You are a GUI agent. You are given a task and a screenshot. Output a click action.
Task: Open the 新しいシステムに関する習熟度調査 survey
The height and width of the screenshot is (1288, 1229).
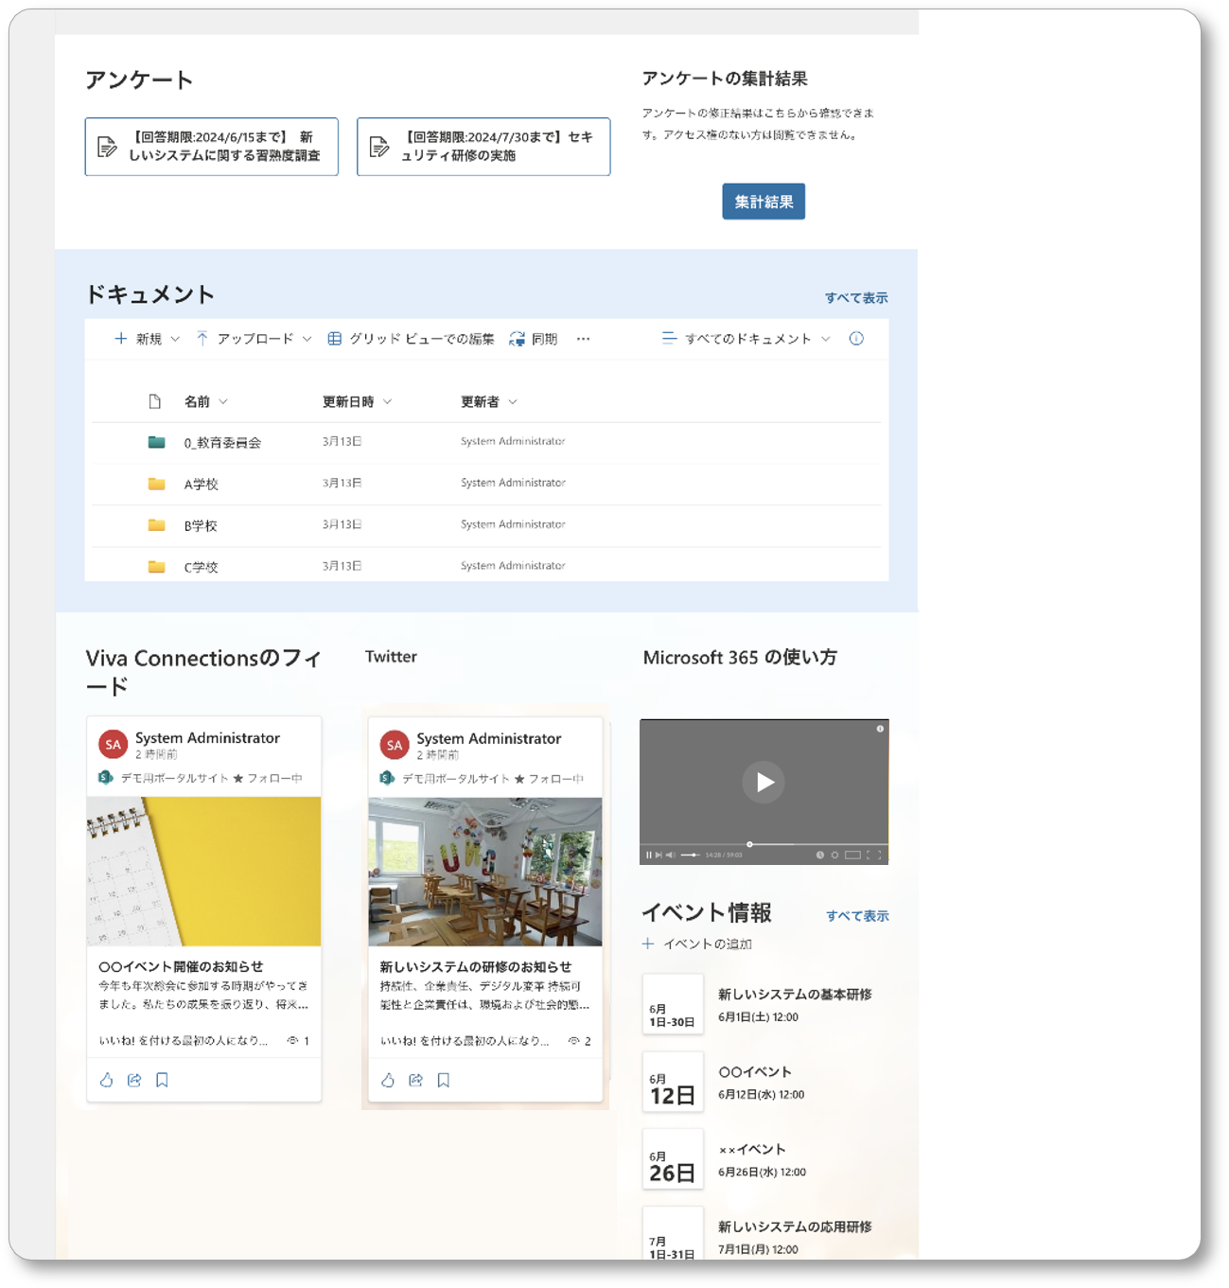pos(212,147)
